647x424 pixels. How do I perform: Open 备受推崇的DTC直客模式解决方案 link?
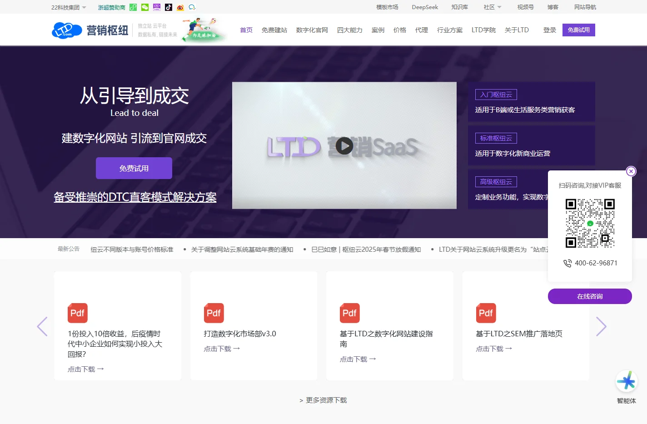(135, 197)
